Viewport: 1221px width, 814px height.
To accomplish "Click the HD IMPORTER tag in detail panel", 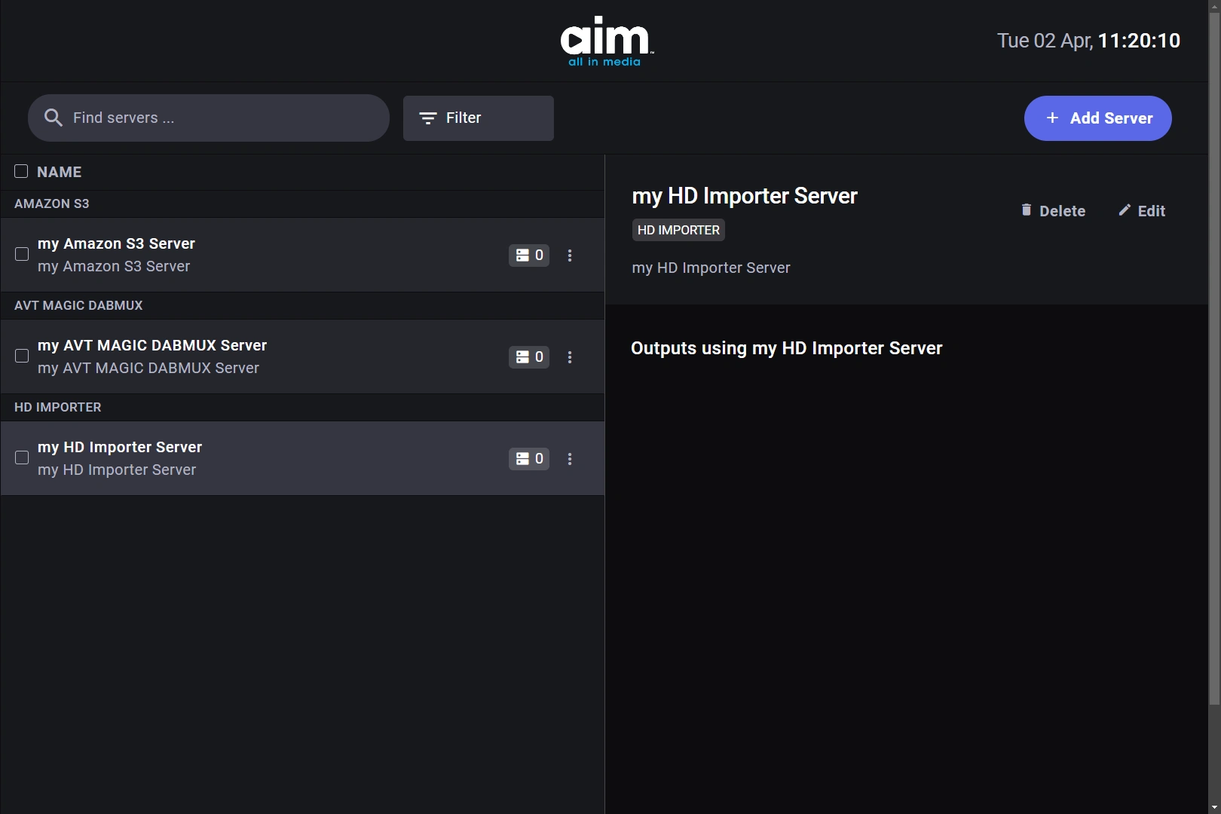I will click(x=678, y=230).
